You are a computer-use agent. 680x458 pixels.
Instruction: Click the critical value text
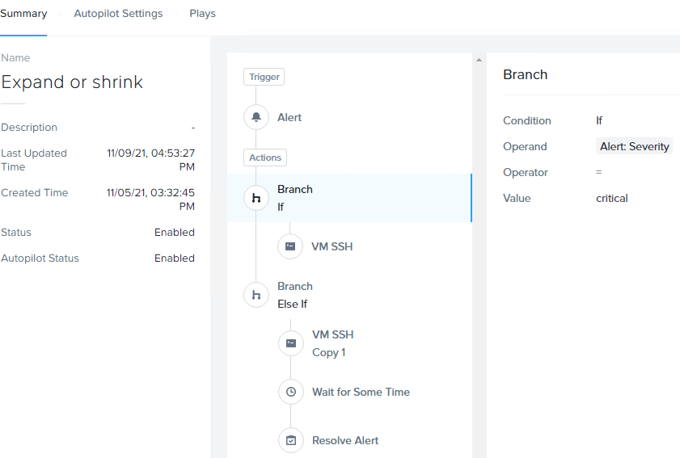pos(612,198)
